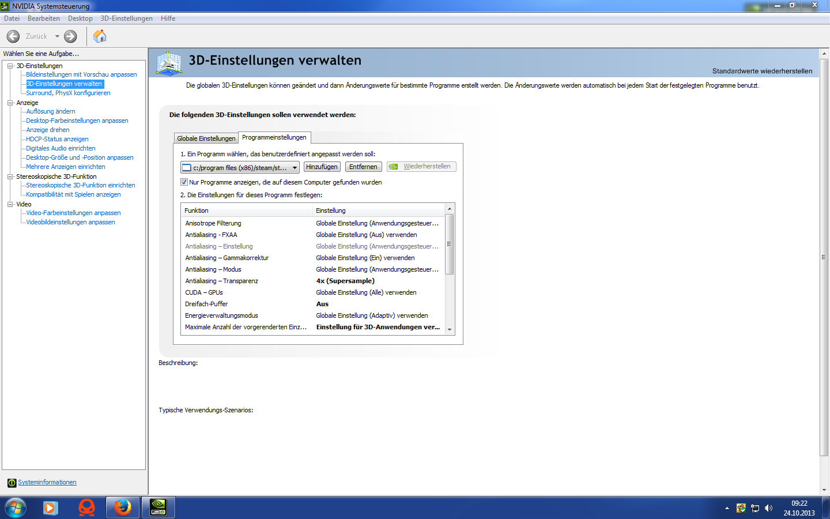Toggle 'Nur Programme anzeigen' checkbox
The width and height of the screenshot is (830, 519).
[x=184, y=182]
